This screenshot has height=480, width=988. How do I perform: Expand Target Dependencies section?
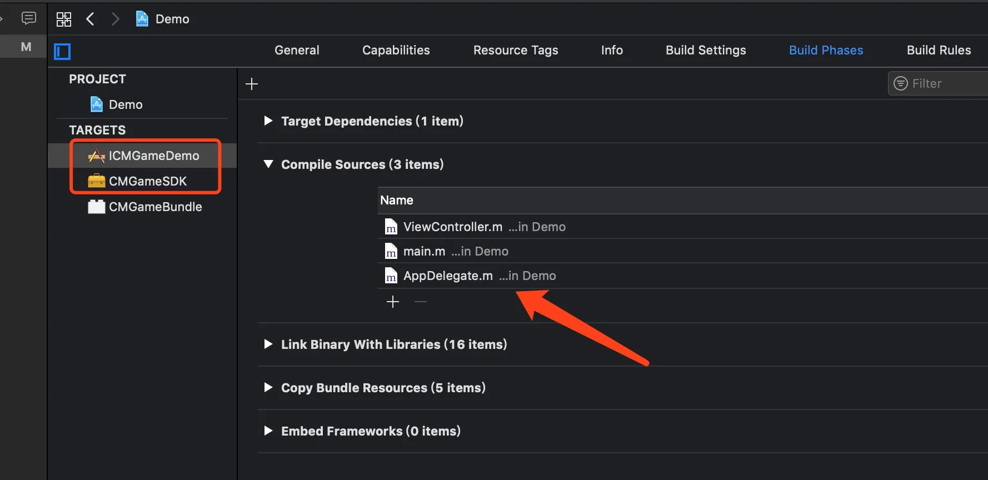coord(268,121)
